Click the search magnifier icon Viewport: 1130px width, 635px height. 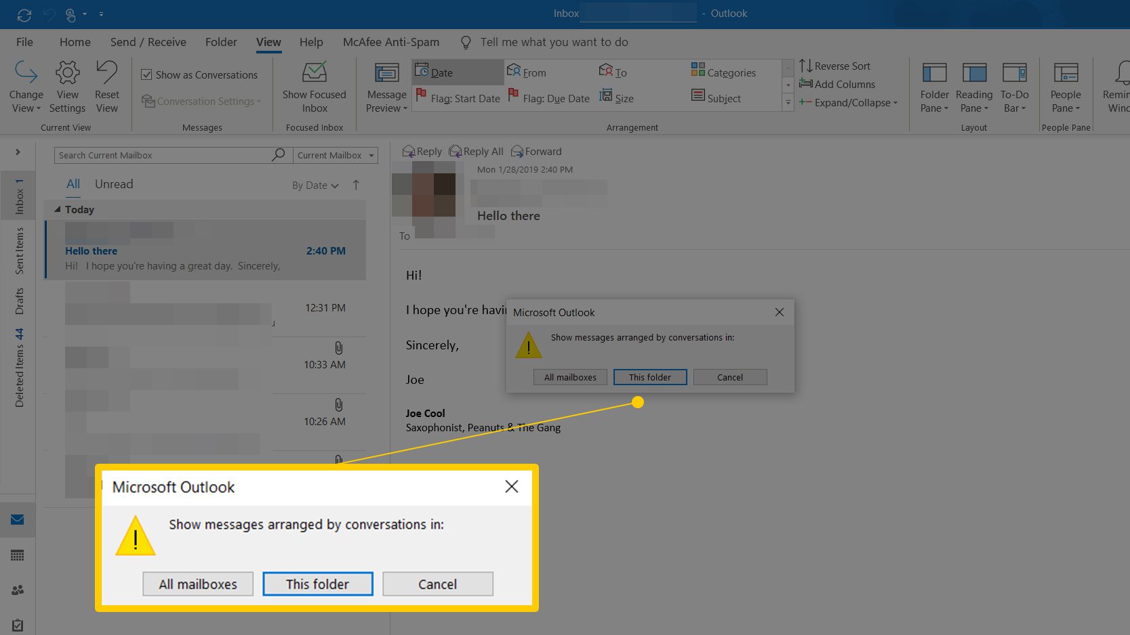(x=278, y=155)
